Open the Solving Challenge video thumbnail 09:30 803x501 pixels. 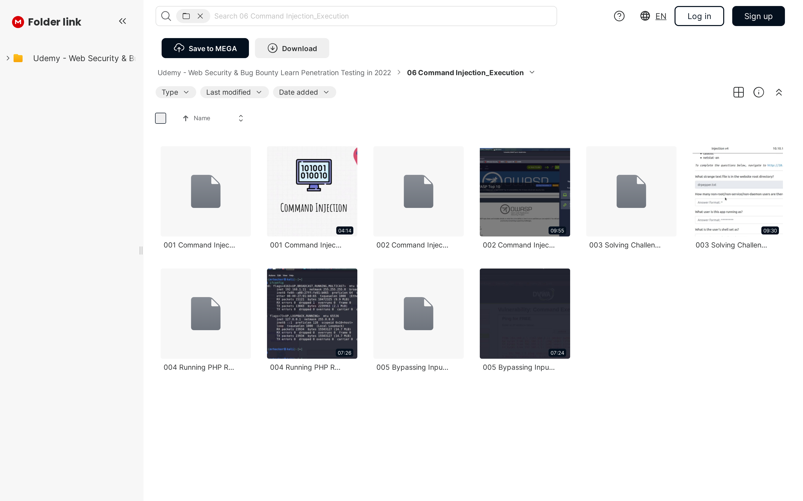pyautogui.click(x=737, y=191)
